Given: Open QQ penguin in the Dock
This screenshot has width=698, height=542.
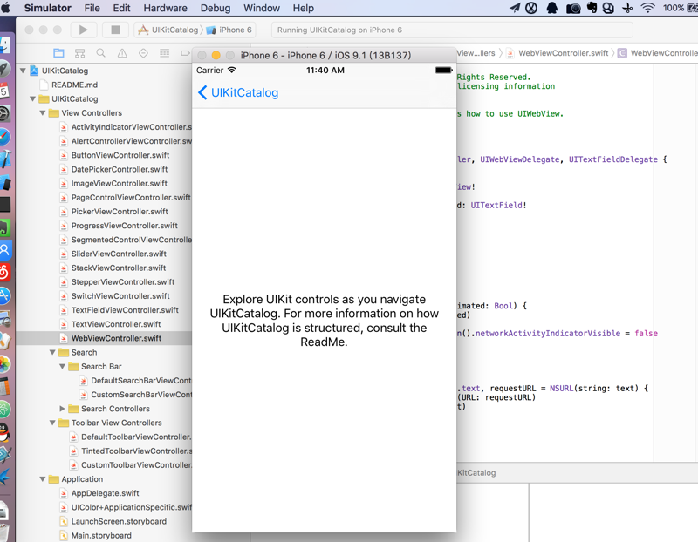Looking at the screenshot, I should click(4, 431).
